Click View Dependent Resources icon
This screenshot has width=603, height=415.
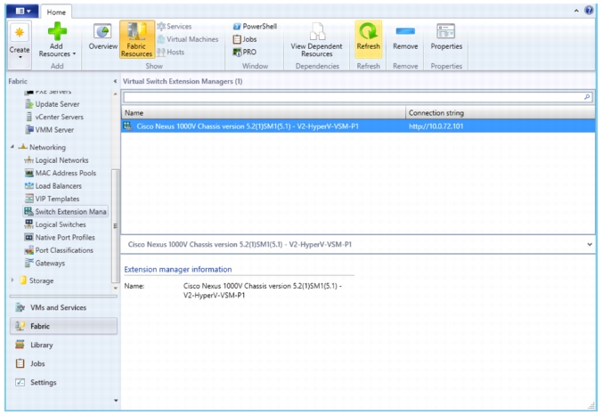coord(318,31)
